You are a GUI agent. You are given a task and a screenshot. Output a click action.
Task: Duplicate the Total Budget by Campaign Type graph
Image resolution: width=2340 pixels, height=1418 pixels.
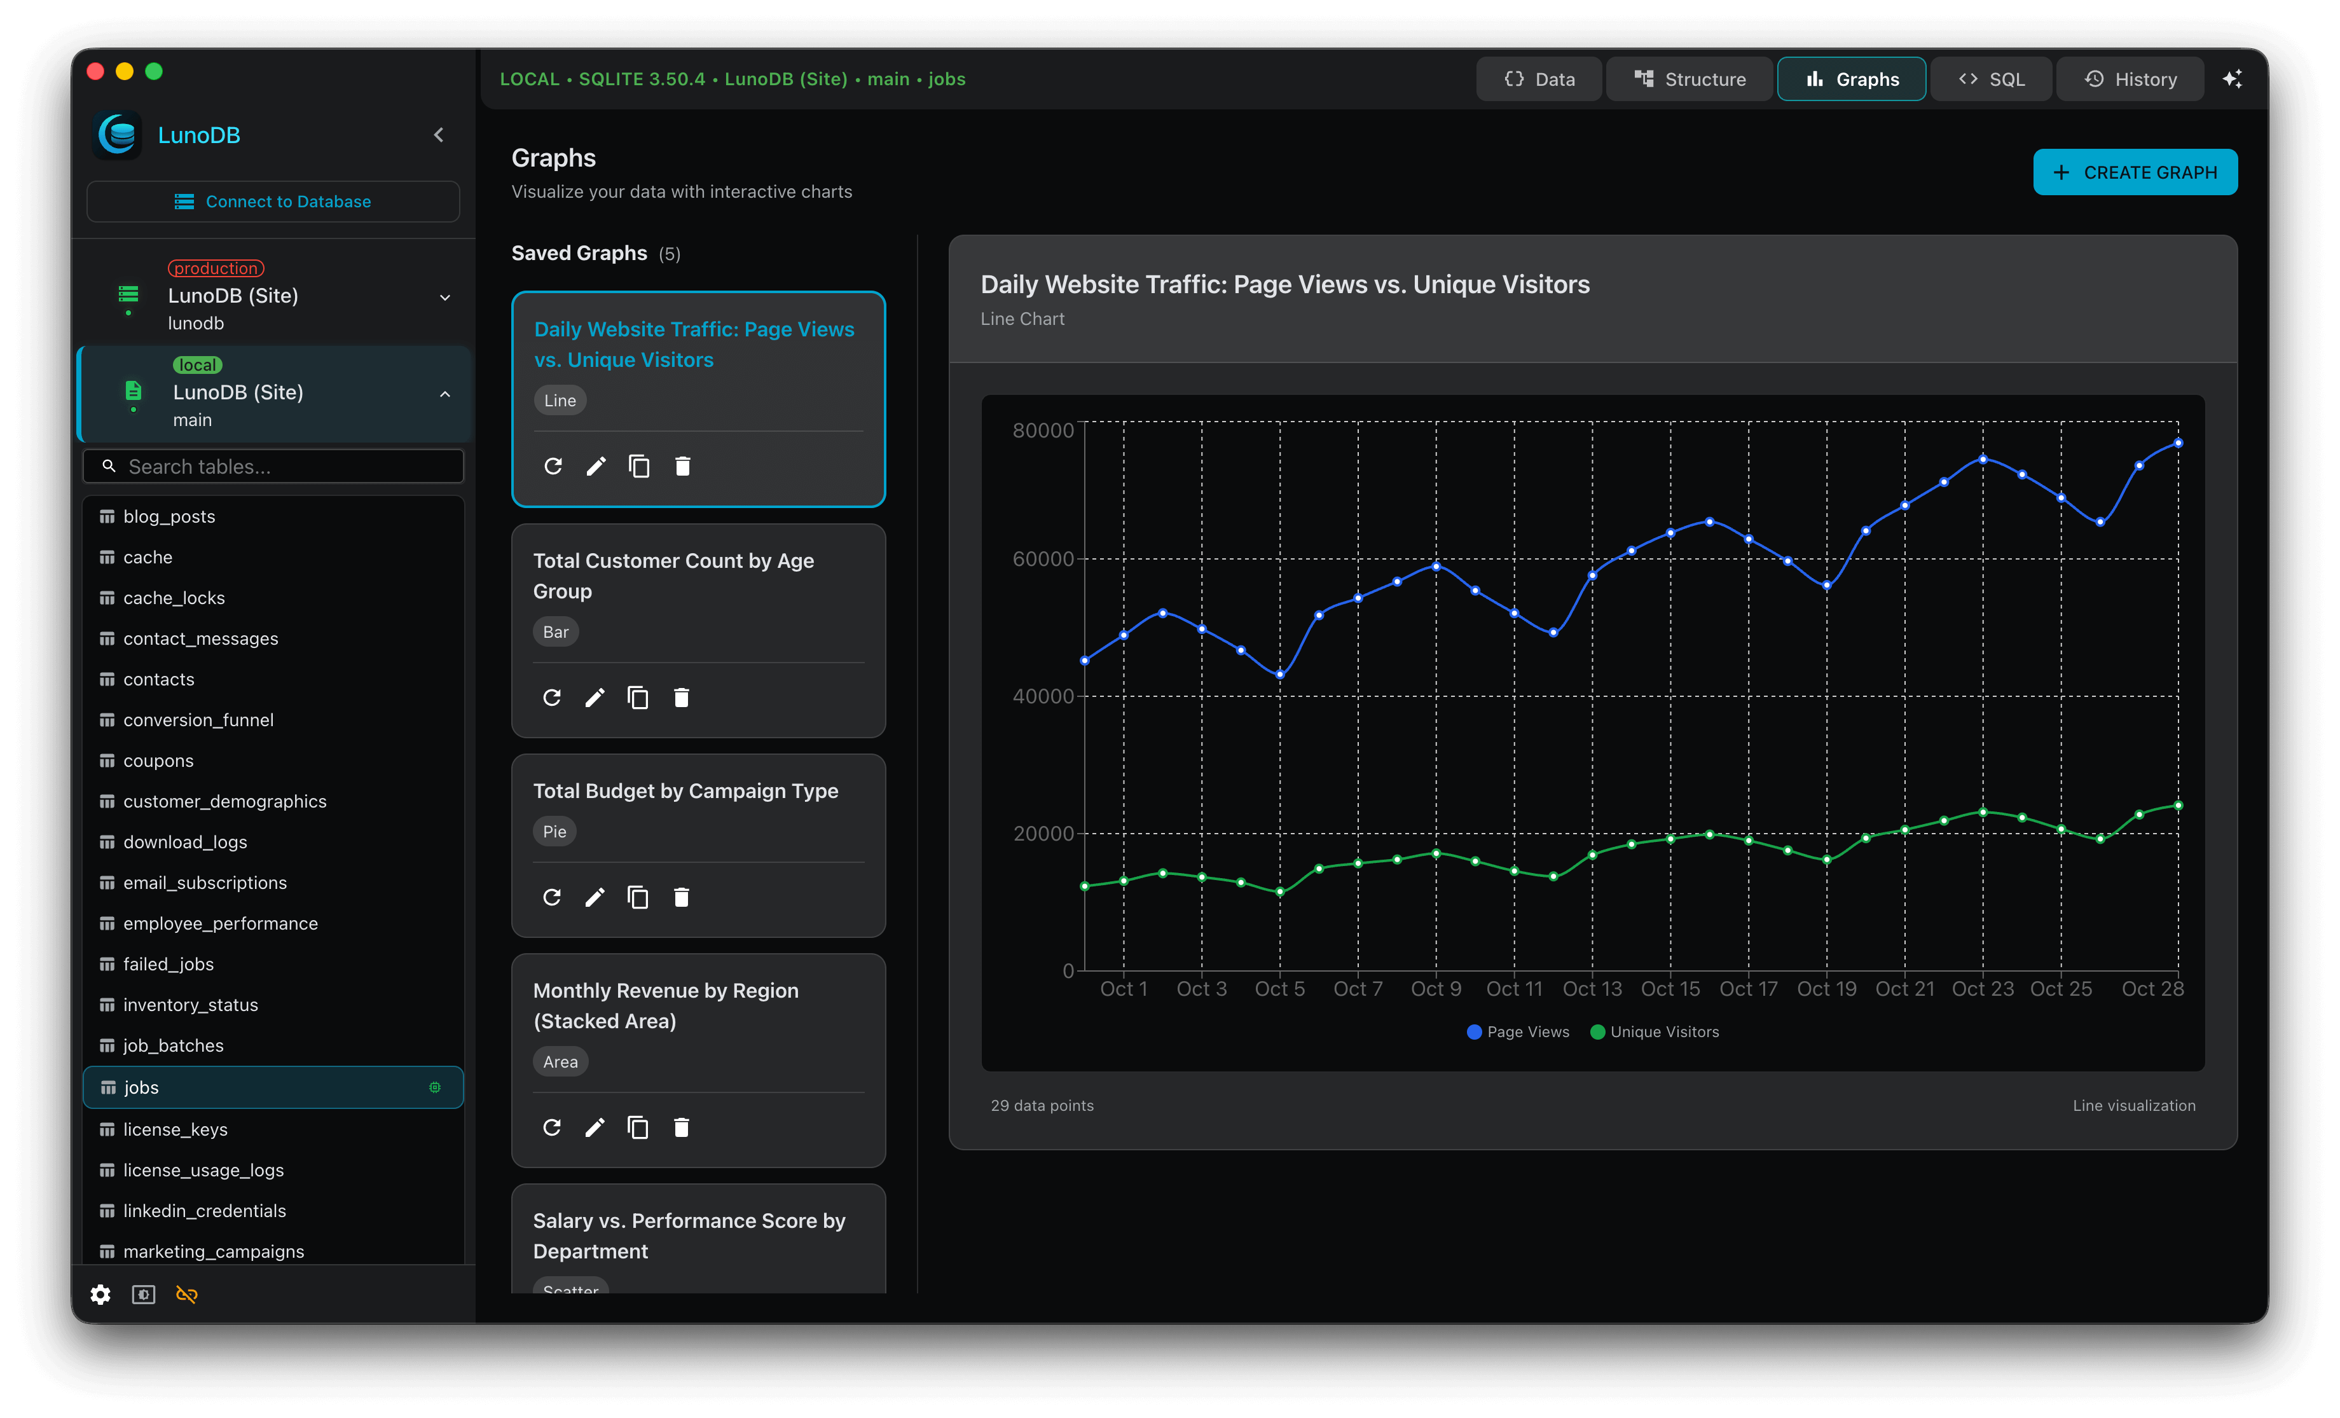(637, 897)
